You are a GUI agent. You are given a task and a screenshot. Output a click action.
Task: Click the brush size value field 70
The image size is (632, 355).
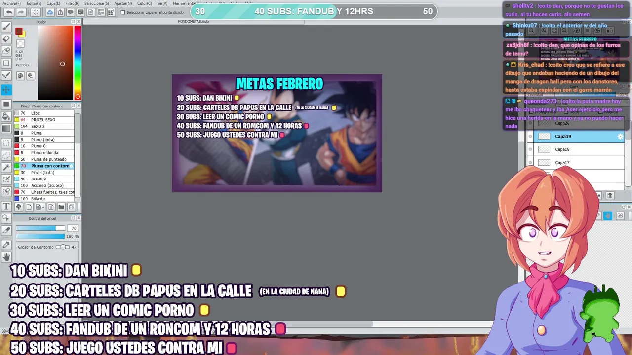tap(73, 228)
